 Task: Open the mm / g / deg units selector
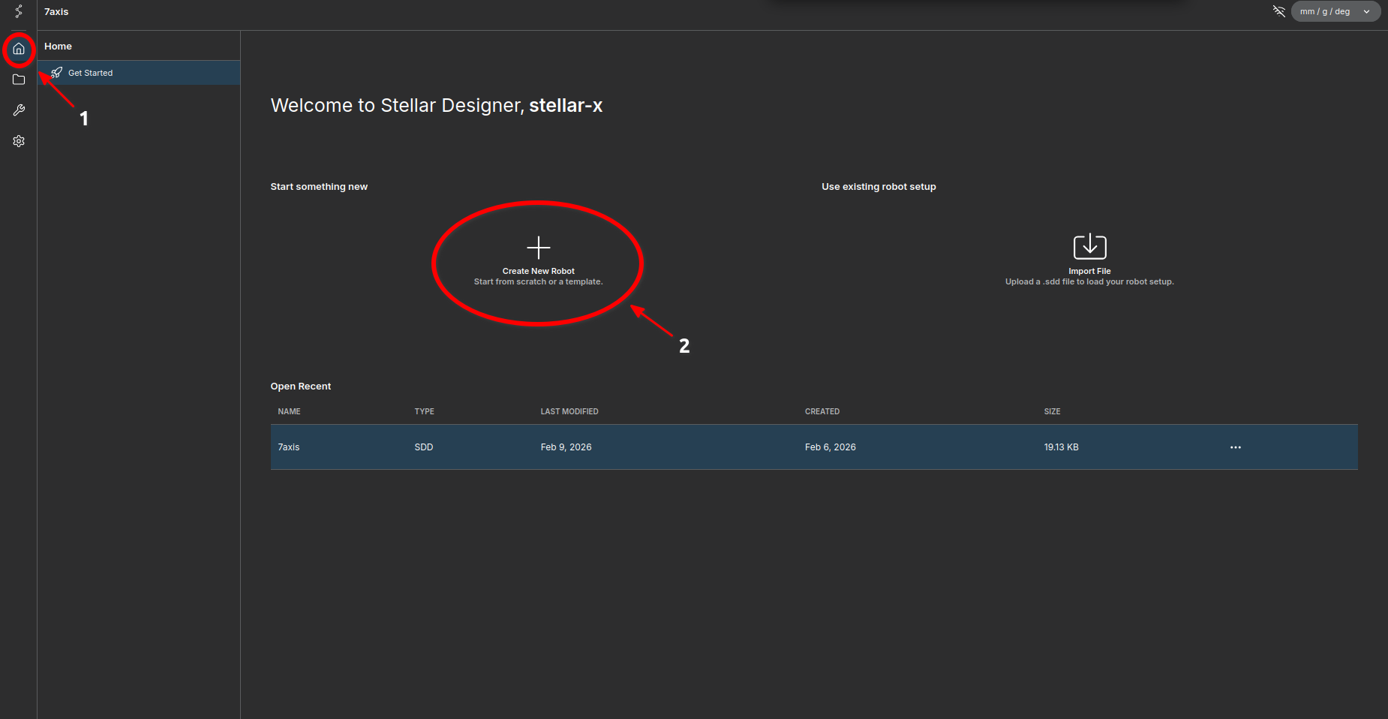point(1335,11)
